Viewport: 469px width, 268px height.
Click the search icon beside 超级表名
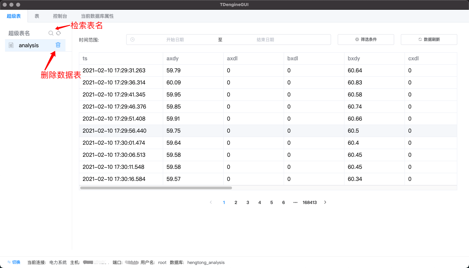pyautogui.click(x=51, y=33)
